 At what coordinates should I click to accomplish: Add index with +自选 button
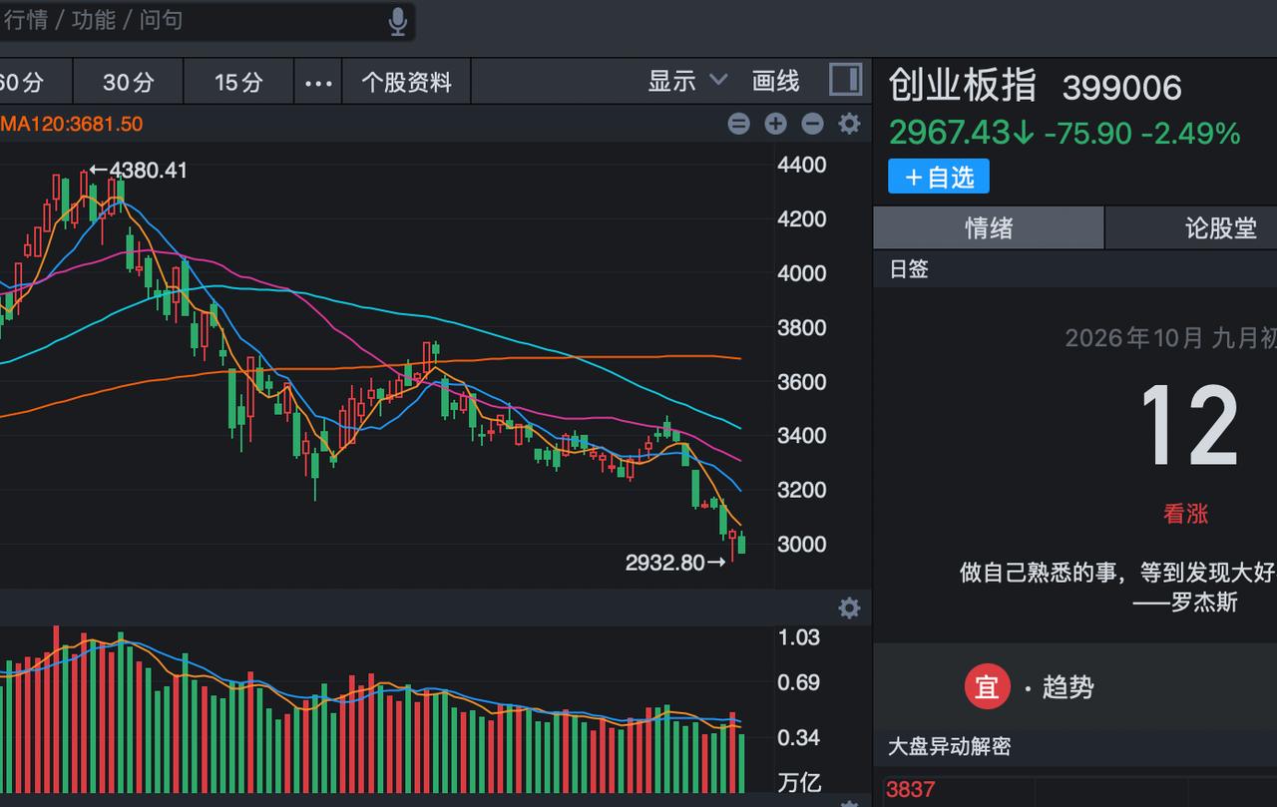pyautogui.click(x=939, y=177)
